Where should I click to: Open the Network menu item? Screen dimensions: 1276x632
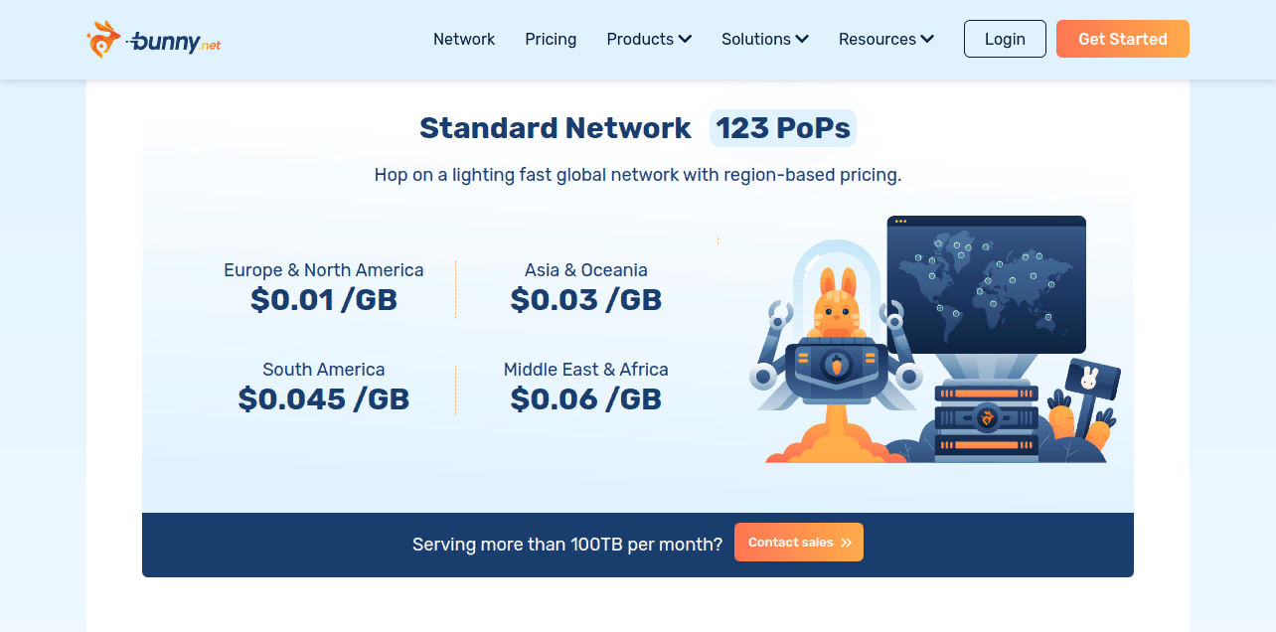coord(464,40)
